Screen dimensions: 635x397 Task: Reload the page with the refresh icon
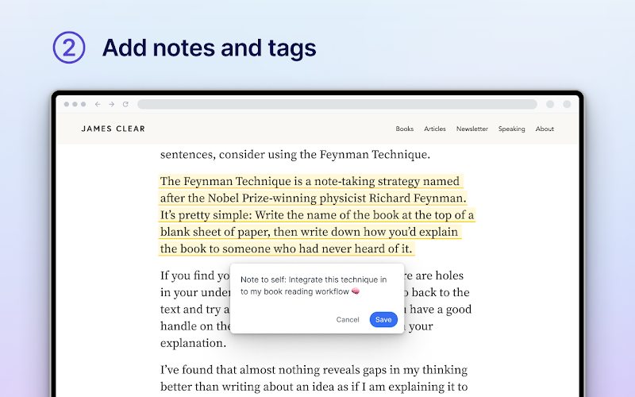coord(125,104)
